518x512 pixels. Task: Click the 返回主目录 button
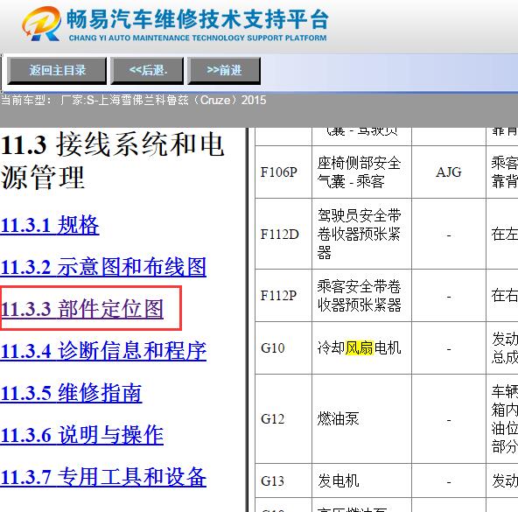click(x=57, y=71)
